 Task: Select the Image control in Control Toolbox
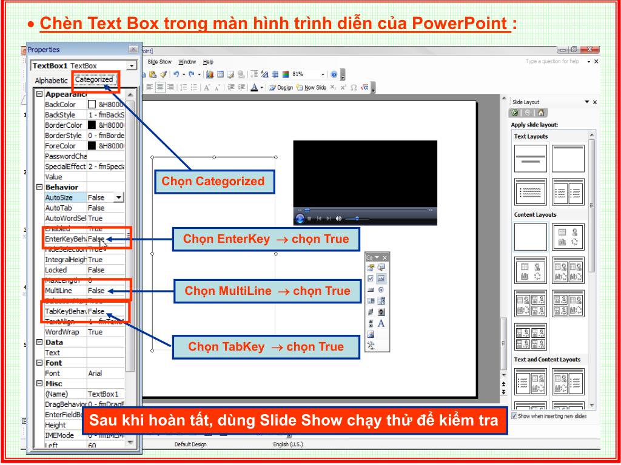coord(371,334)
